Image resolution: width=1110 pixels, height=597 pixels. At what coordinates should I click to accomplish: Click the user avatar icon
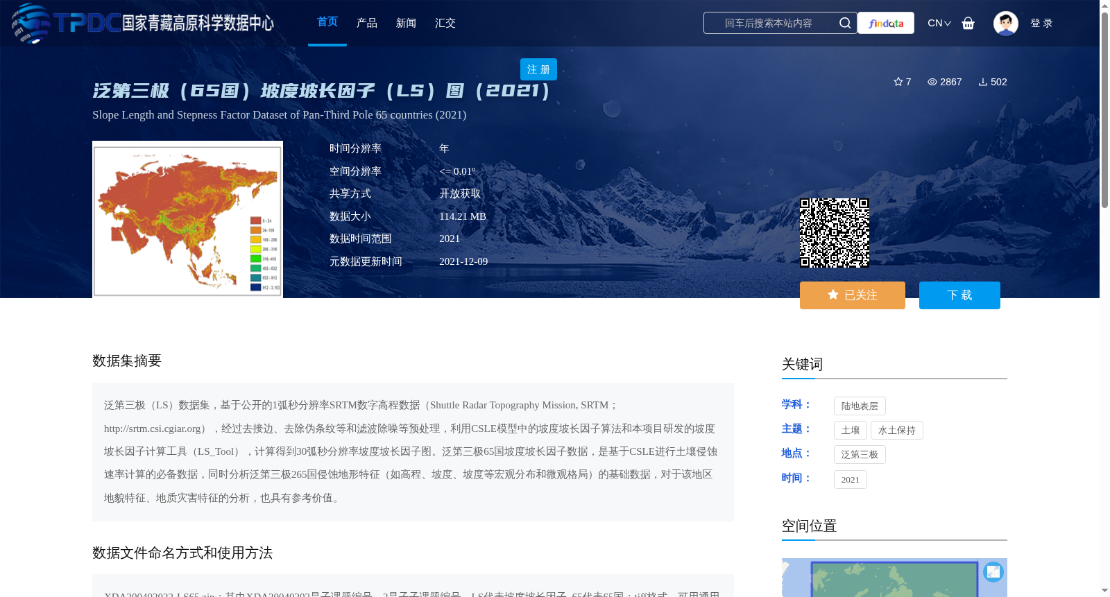[x=1005, y=23]
